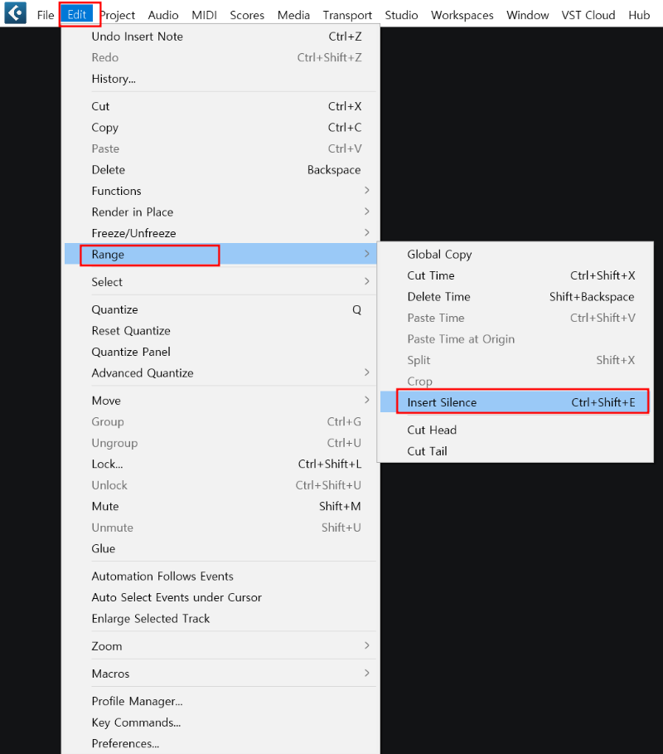Open the VST Cloud menu

[x=588, y=15]
